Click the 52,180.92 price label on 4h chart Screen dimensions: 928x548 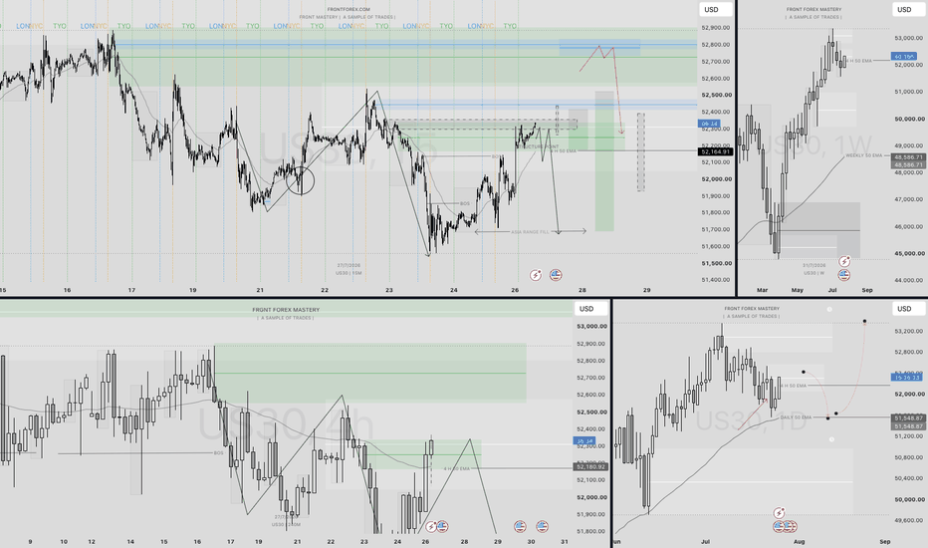click(590, 467)
